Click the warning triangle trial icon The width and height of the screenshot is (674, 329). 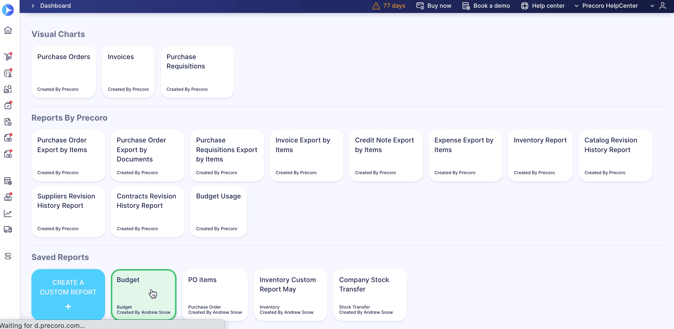click(x=376, y=6)
